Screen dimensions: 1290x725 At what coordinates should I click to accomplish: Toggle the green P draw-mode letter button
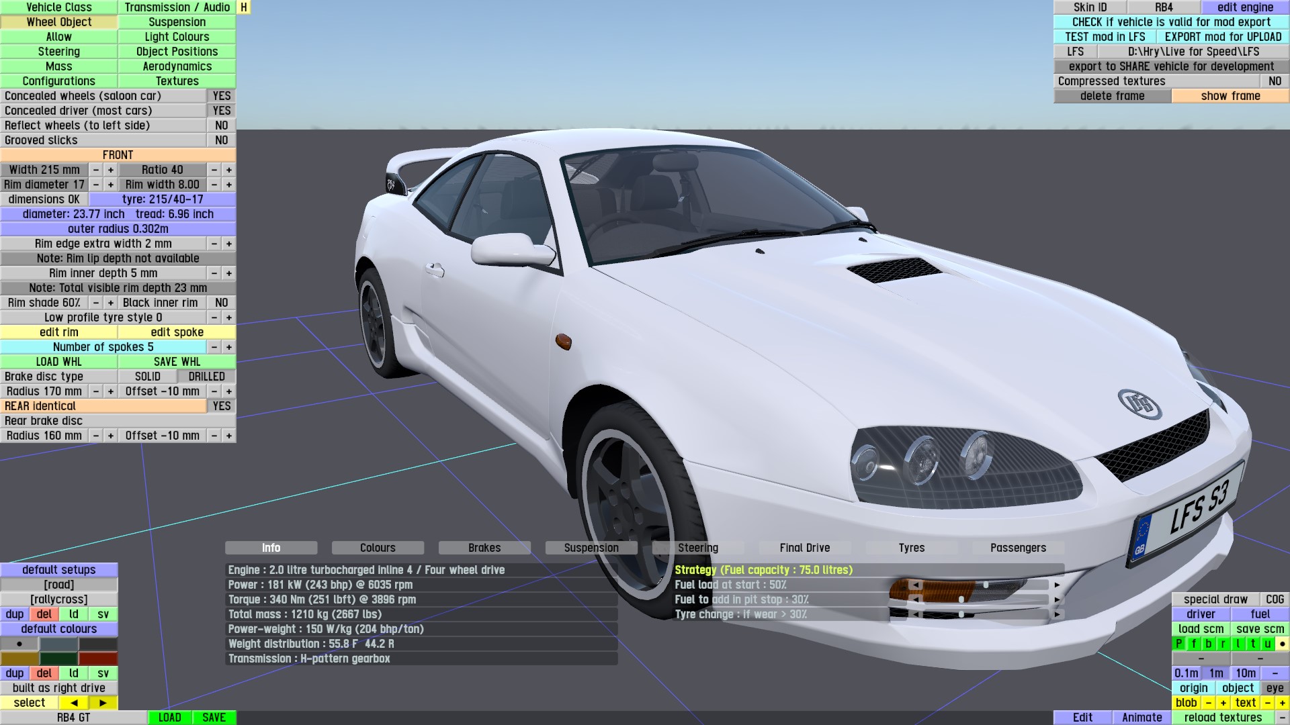coord(1179,644)
